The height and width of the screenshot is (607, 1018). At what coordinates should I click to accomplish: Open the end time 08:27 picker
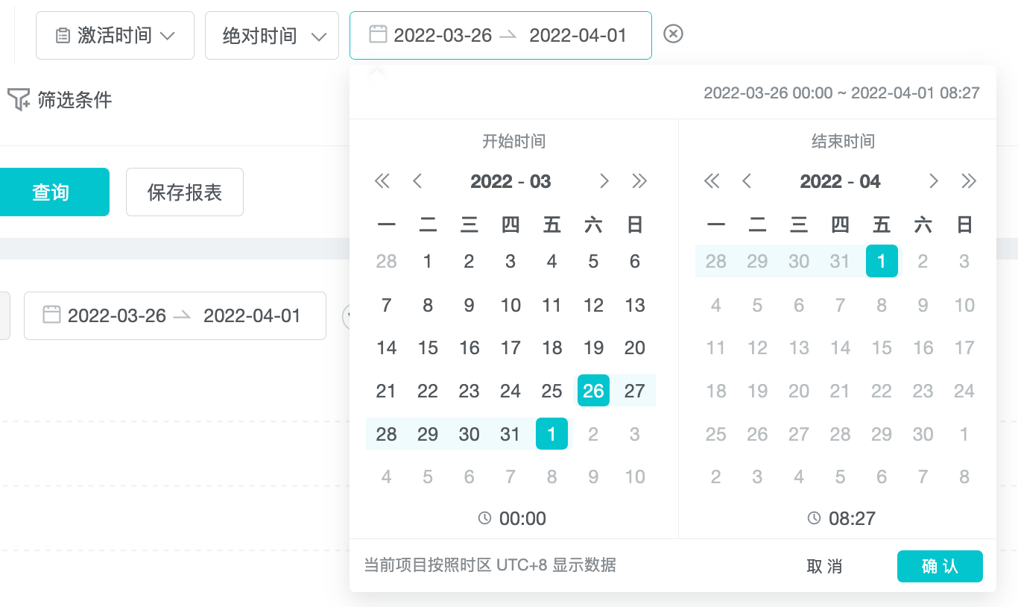tap(842, 518)
